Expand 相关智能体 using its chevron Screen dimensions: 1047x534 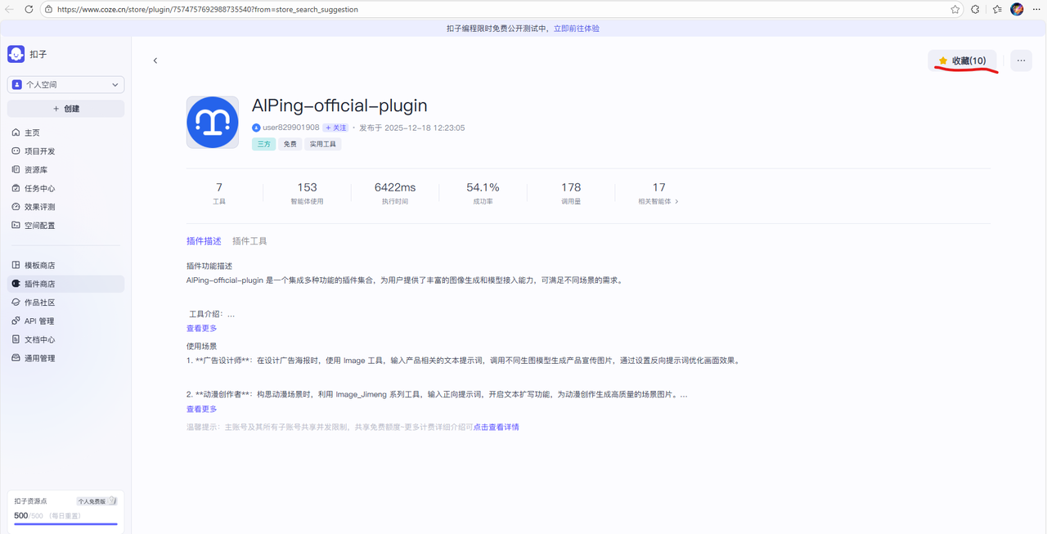pyautogui.click(x=676, y=201)
